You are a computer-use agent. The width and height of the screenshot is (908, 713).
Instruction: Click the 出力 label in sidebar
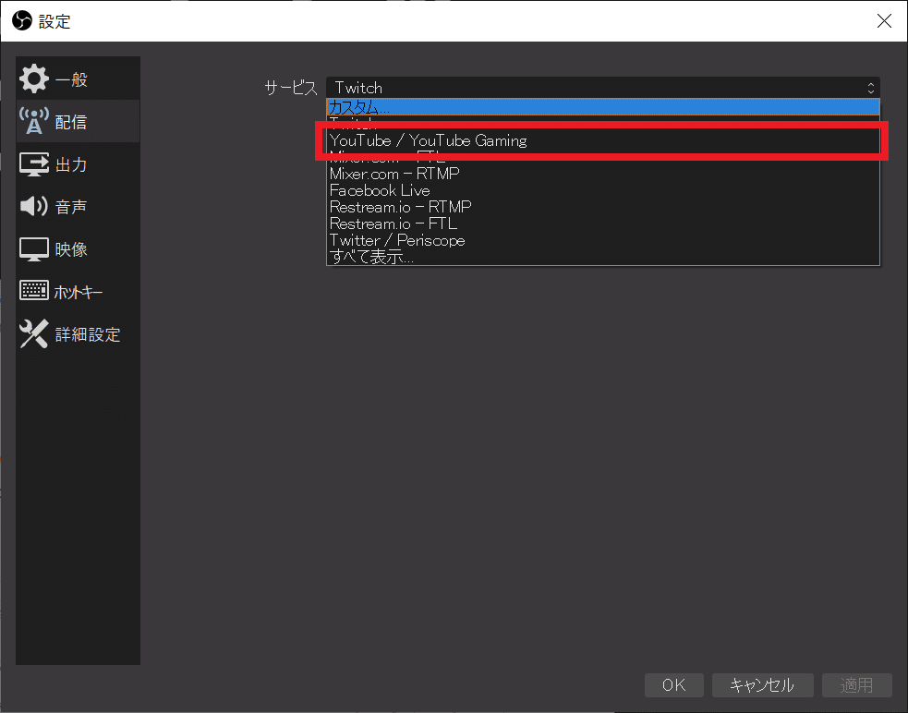pos(71,165)
